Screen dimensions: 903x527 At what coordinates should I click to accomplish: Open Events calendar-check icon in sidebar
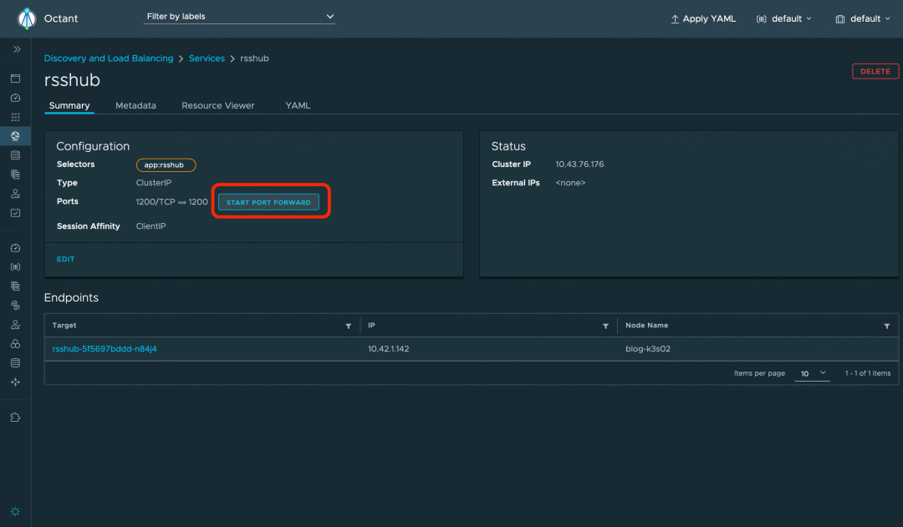(16, 213)
